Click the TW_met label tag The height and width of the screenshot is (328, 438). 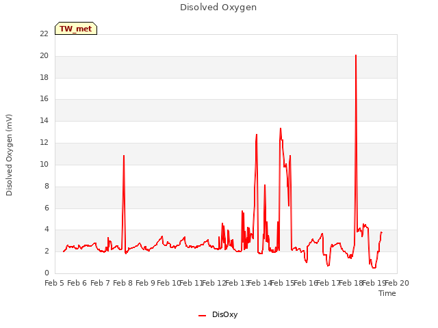point(76,29)
